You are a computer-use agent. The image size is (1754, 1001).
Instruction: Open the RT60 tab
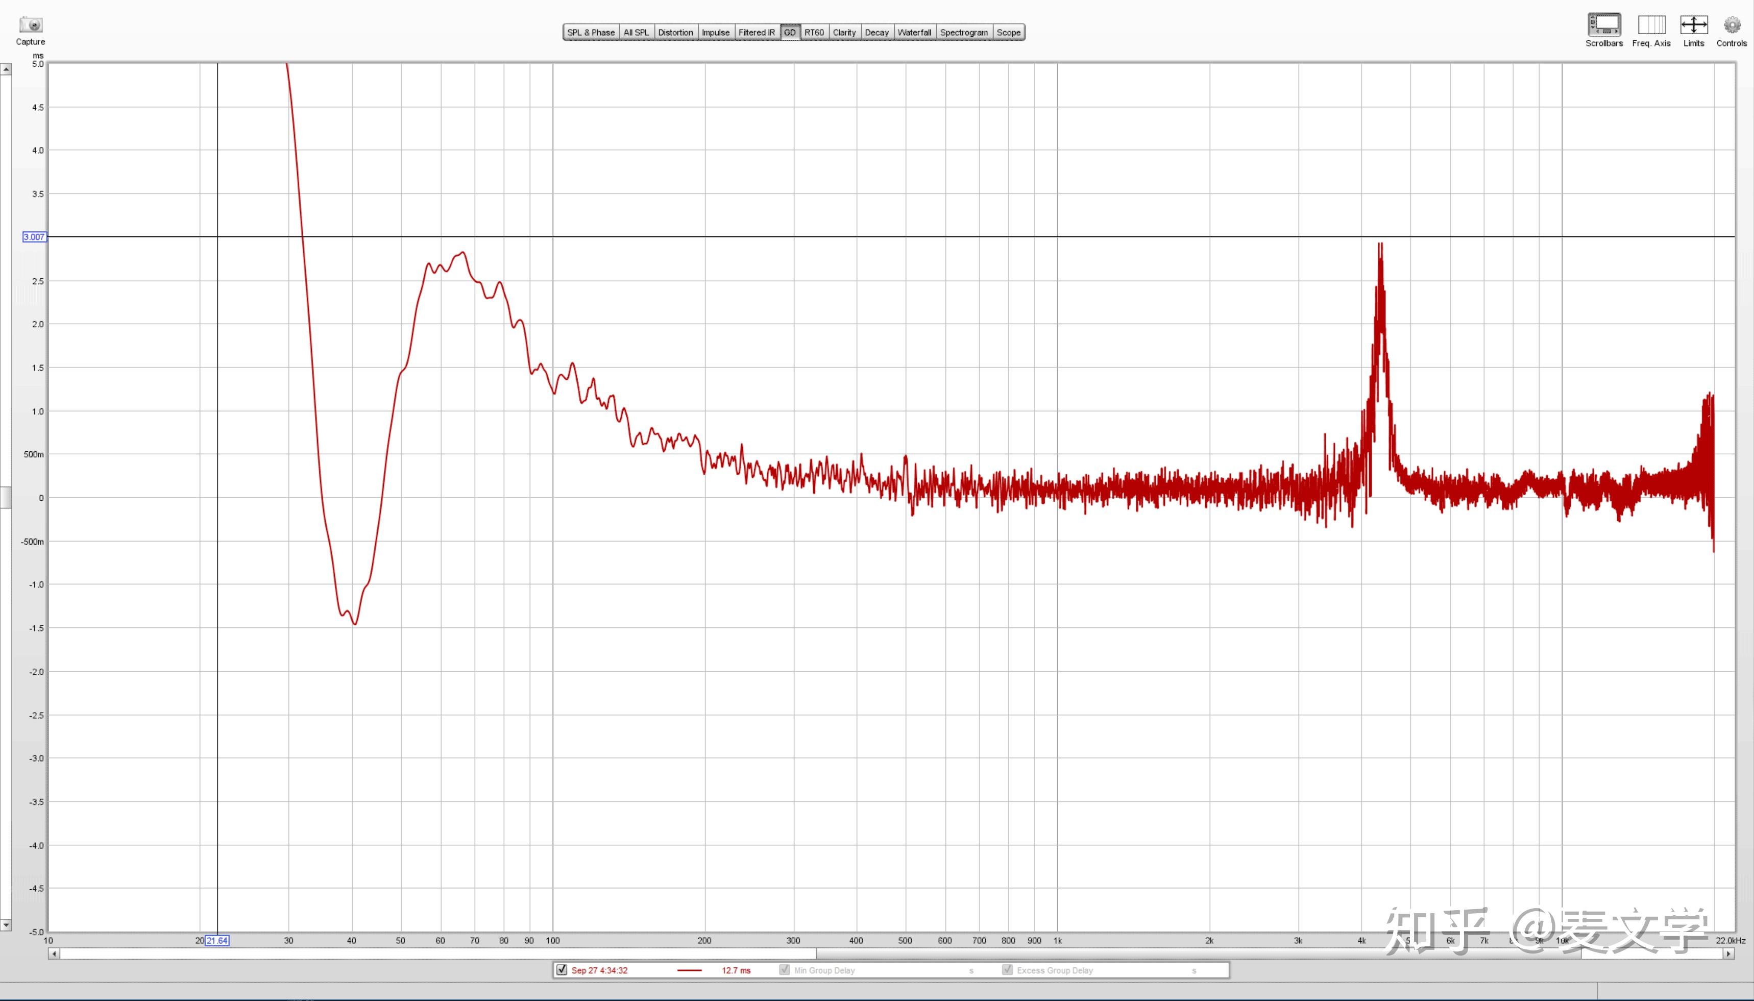click(x=814, y=32)
